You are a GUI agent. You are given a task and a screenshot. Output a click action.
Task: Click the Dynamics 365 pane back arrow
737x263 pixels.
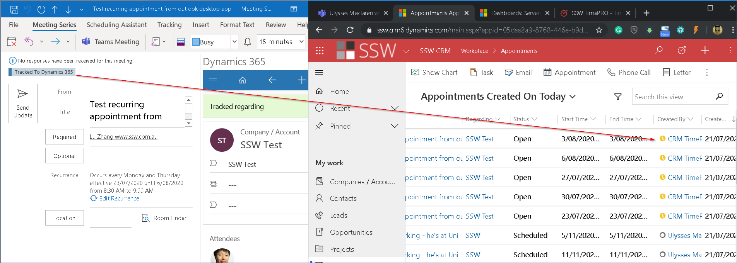272,80
